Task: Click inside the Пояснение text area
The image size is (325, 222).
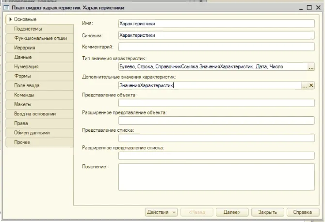Action: (x=216, y=177)
